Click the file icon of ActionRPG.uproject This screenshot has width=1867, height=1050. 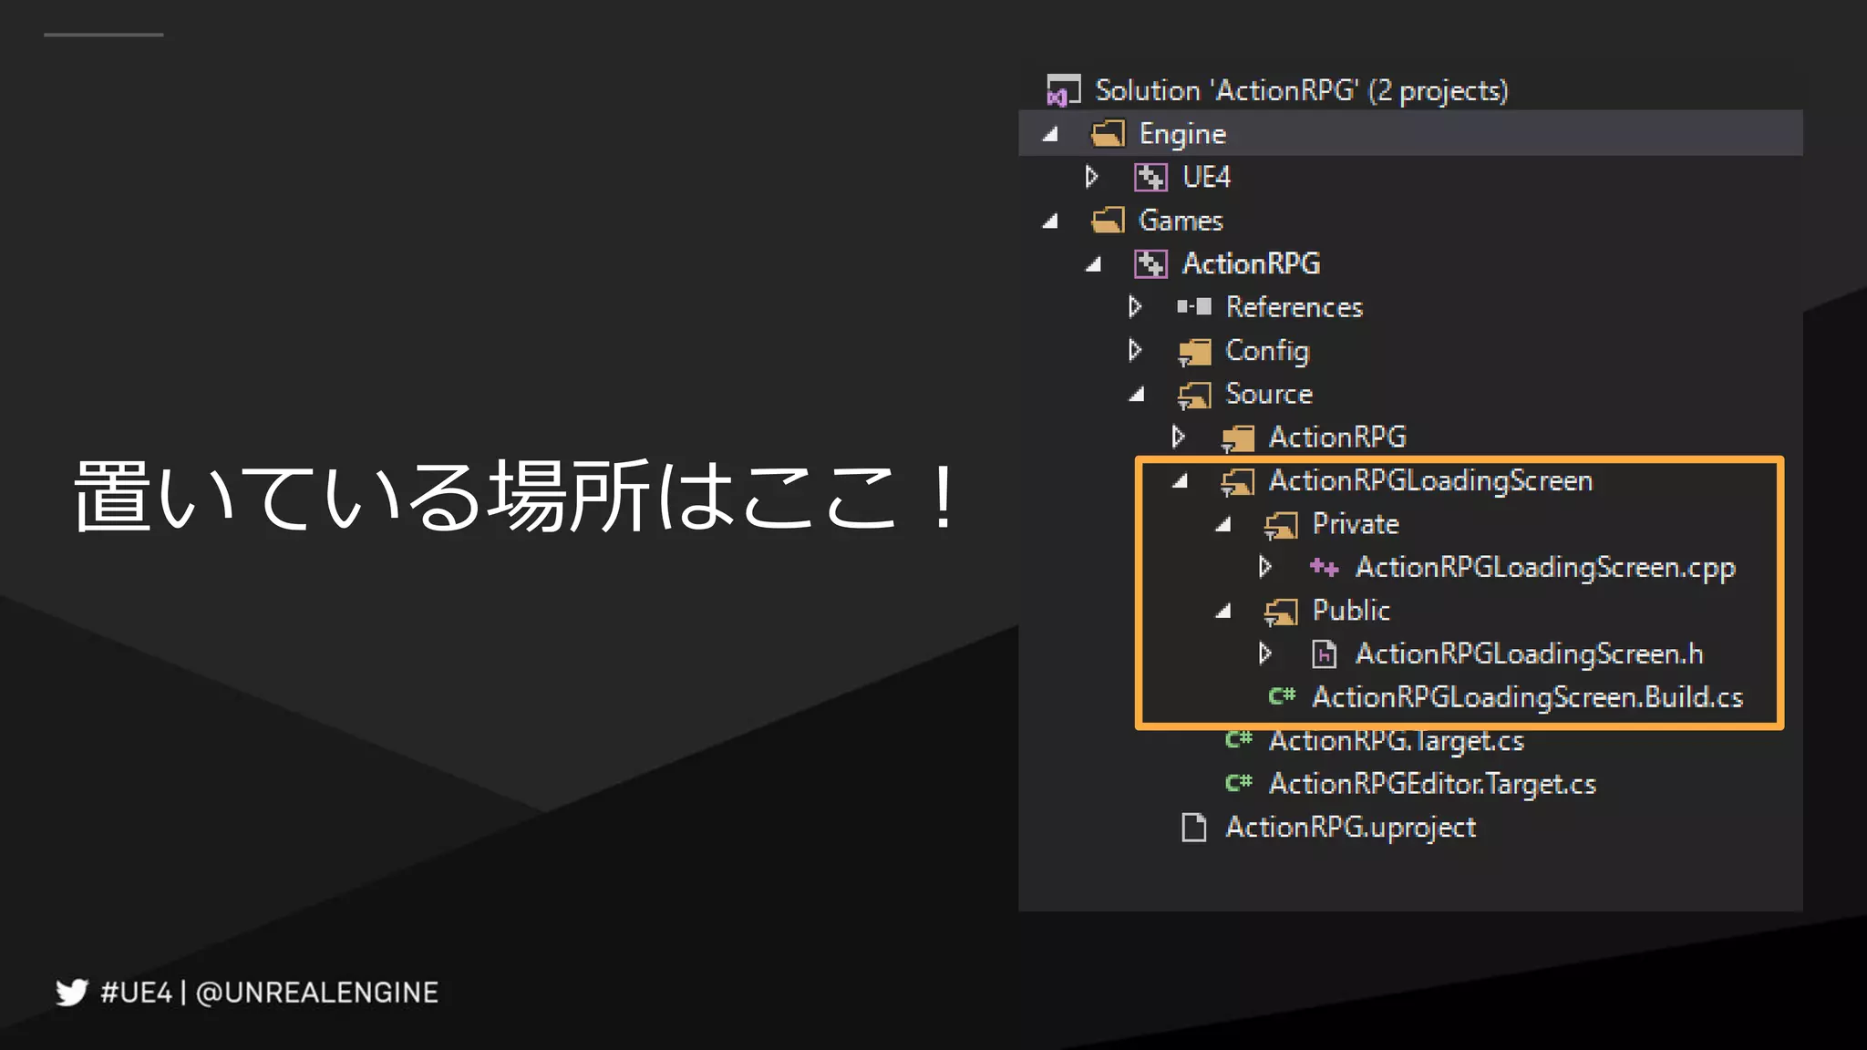pos(1193,827)
